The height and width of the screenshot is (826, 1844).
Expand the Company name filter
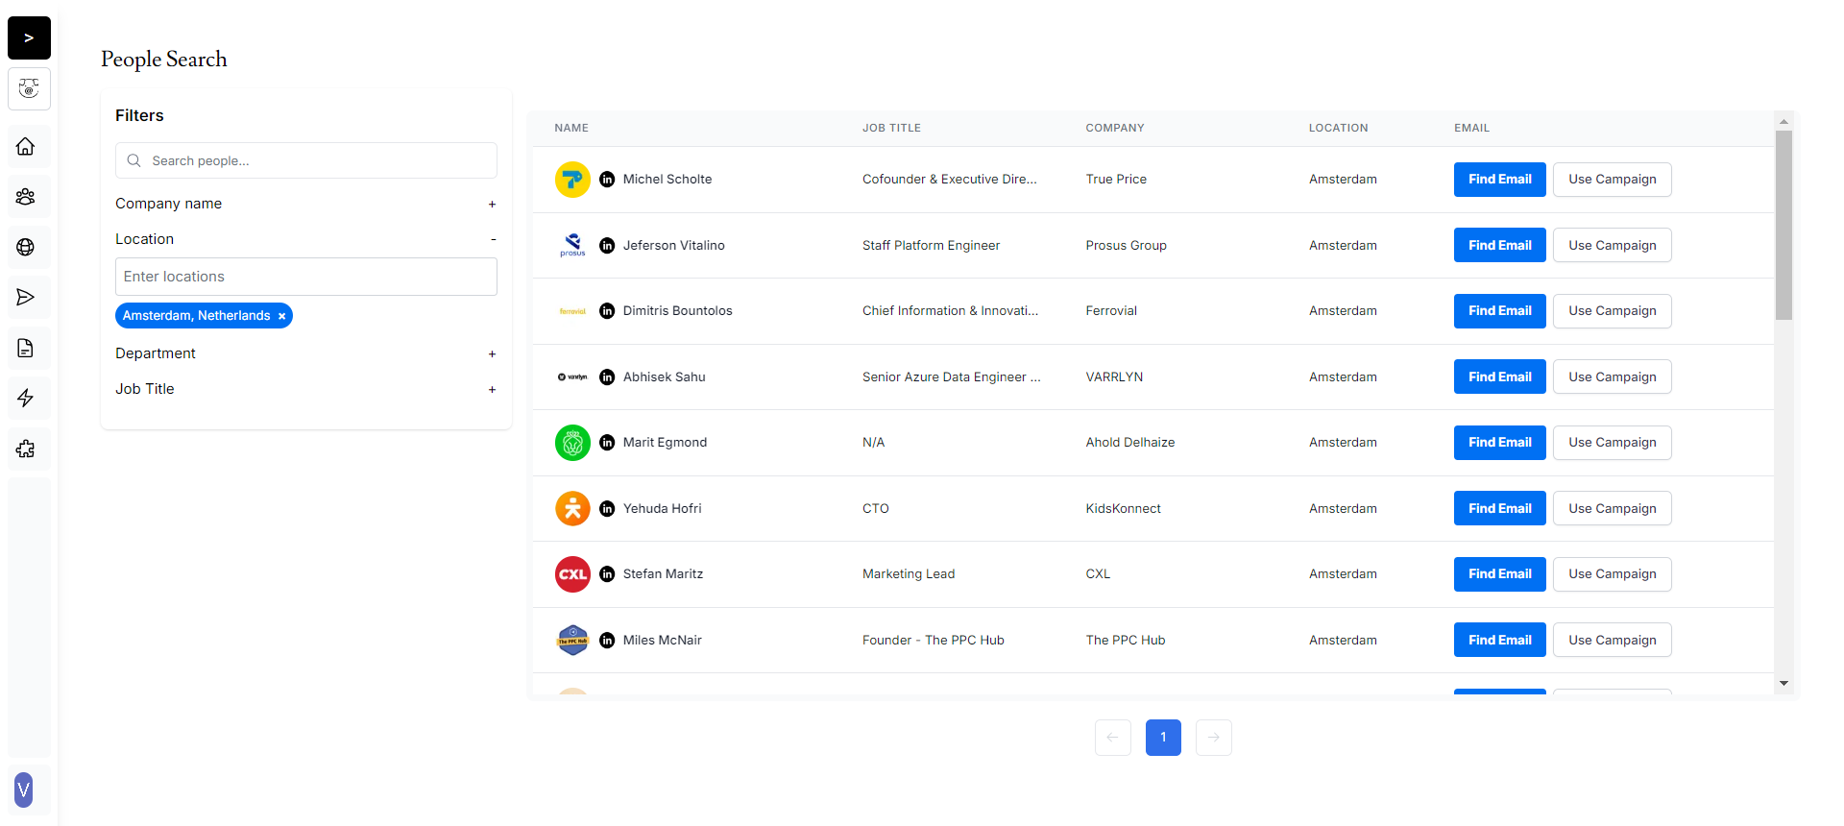[x=492, y=204]
